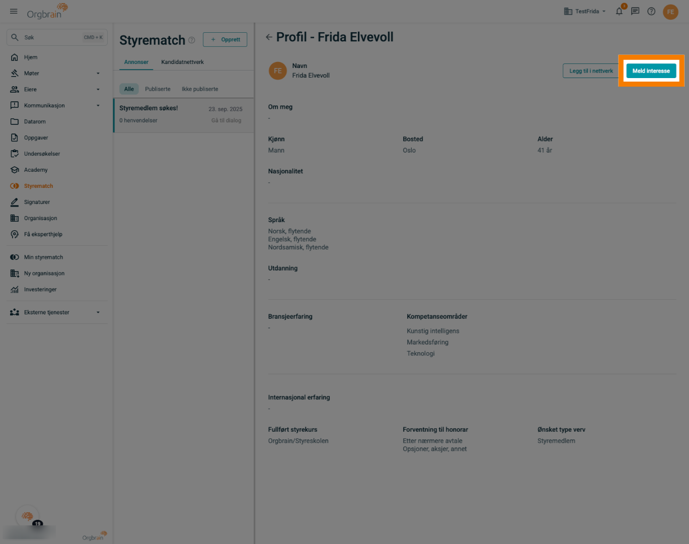This screenshot has width=689, height=544.
Task: Click the Kommunikasjon chat icon
Action: click(15, 106)
